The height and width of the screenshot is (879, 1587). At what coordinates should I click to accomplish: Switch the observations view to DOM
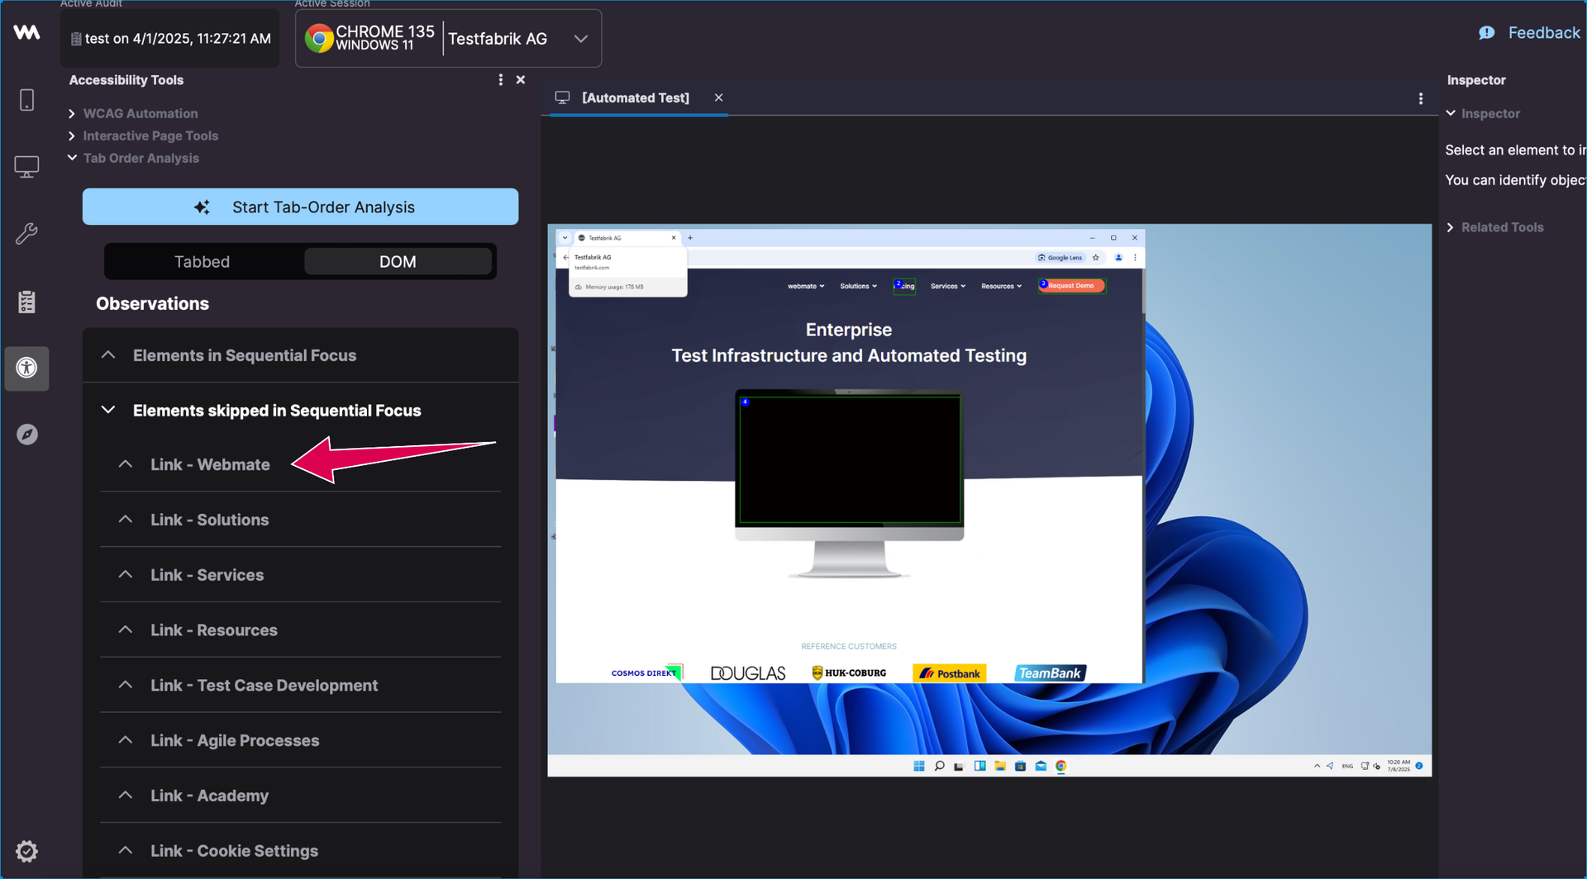pos(398,262)
